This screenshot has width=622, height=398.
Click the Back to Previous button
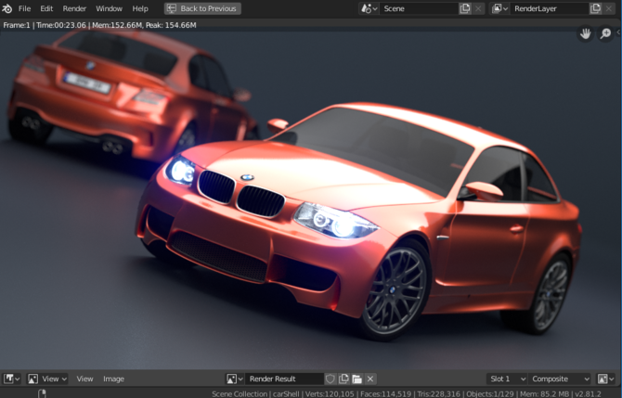202,8
